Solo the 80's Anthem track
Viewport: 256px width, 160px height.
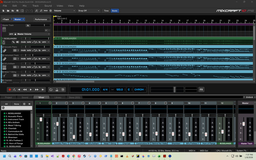coord(29,67)
